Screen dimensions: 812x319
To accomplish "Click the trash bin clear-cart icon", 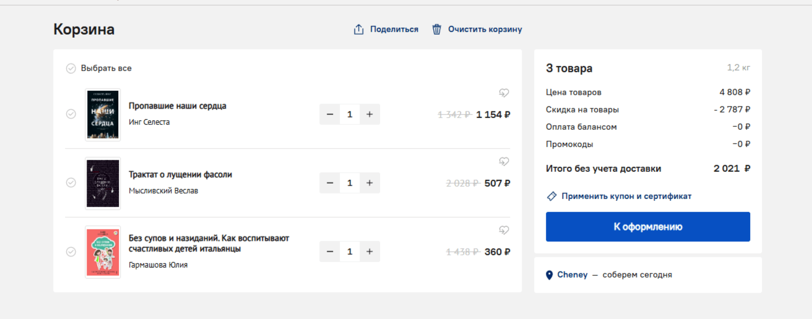I will click(x=437, y=30).
